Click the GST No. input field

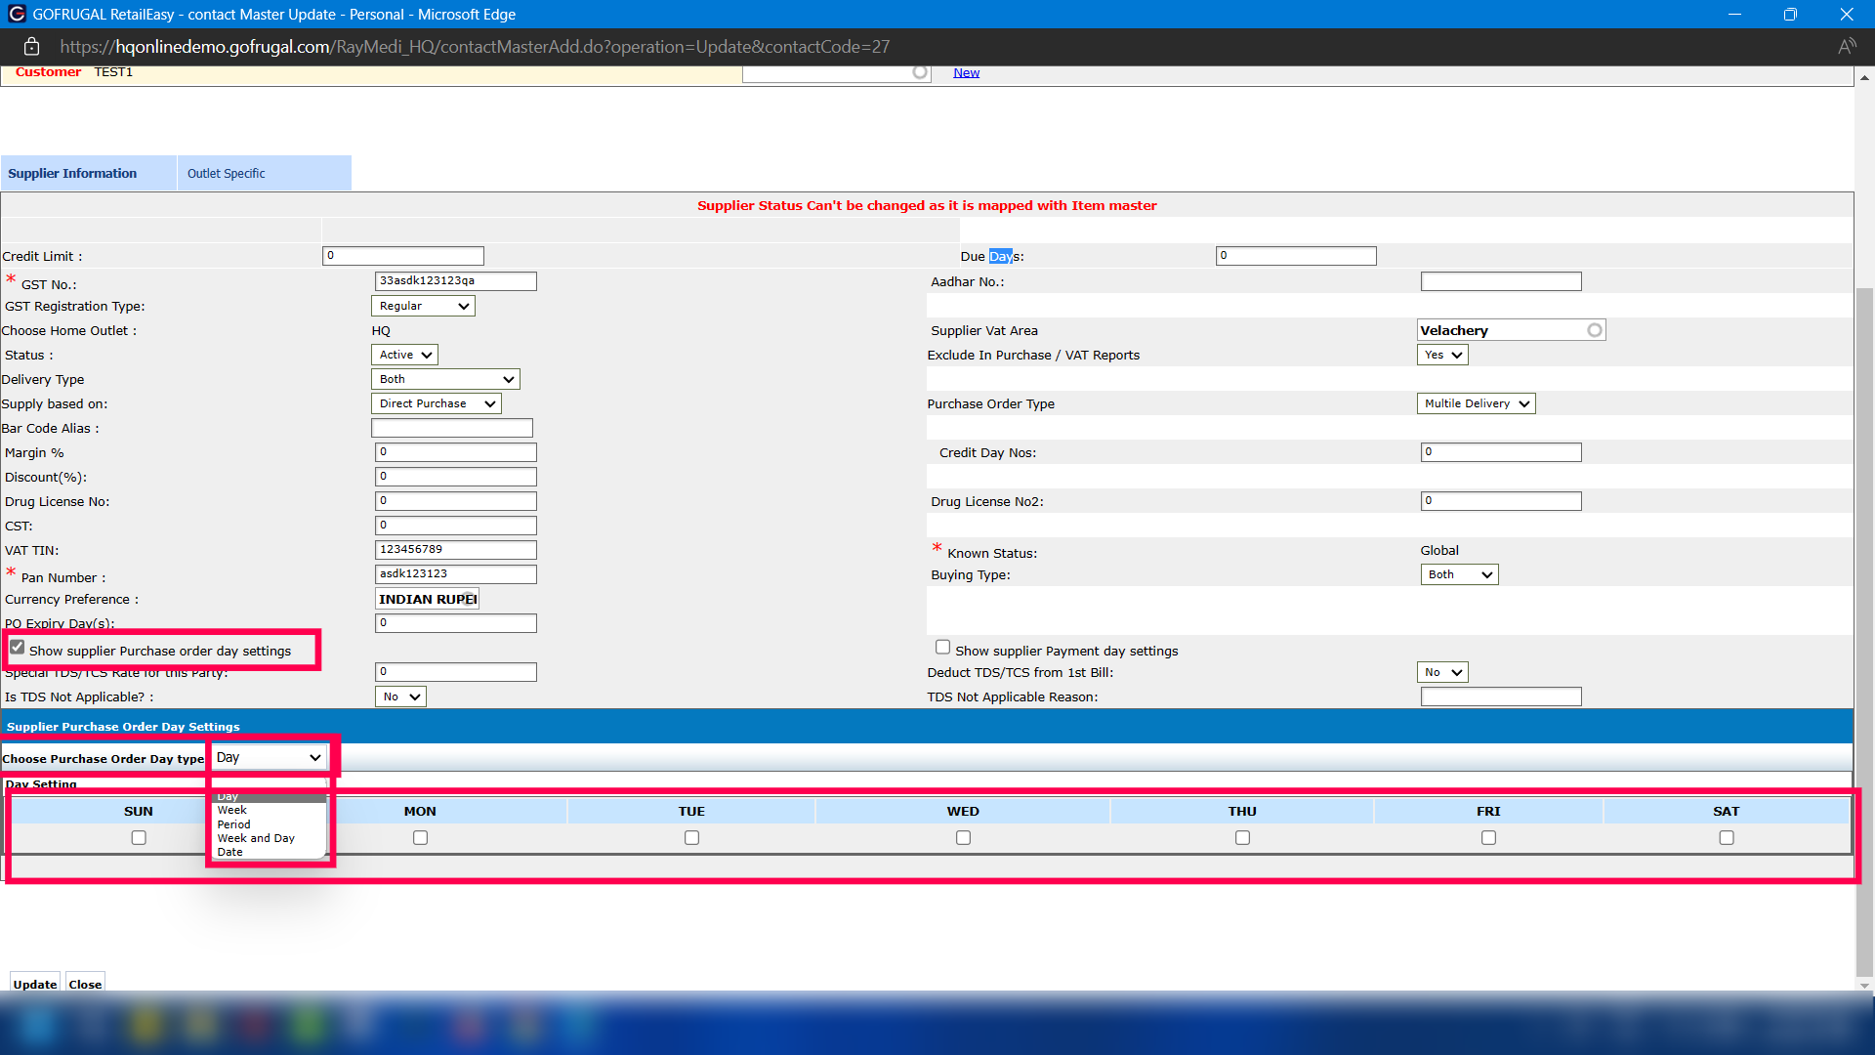(455, 281)
